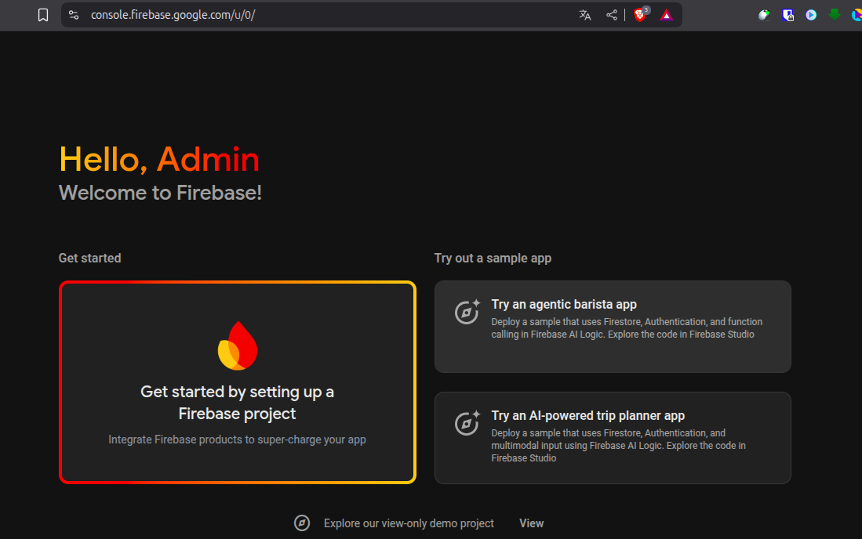Click the 'Try out a sample app' label
862x539 pixels.
tap(493, 258)
